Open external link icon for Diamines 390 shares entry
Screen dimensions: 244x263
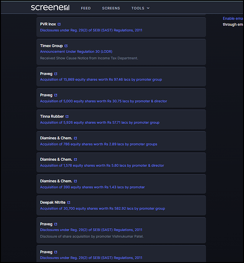click(75, 181)
